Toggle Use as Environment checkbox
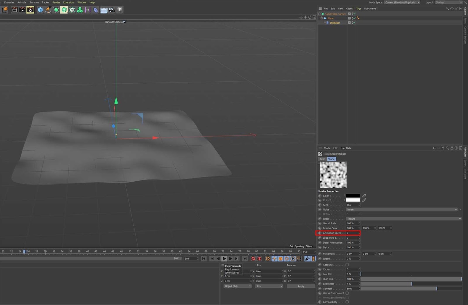468x305 pixels. [347, 293]
